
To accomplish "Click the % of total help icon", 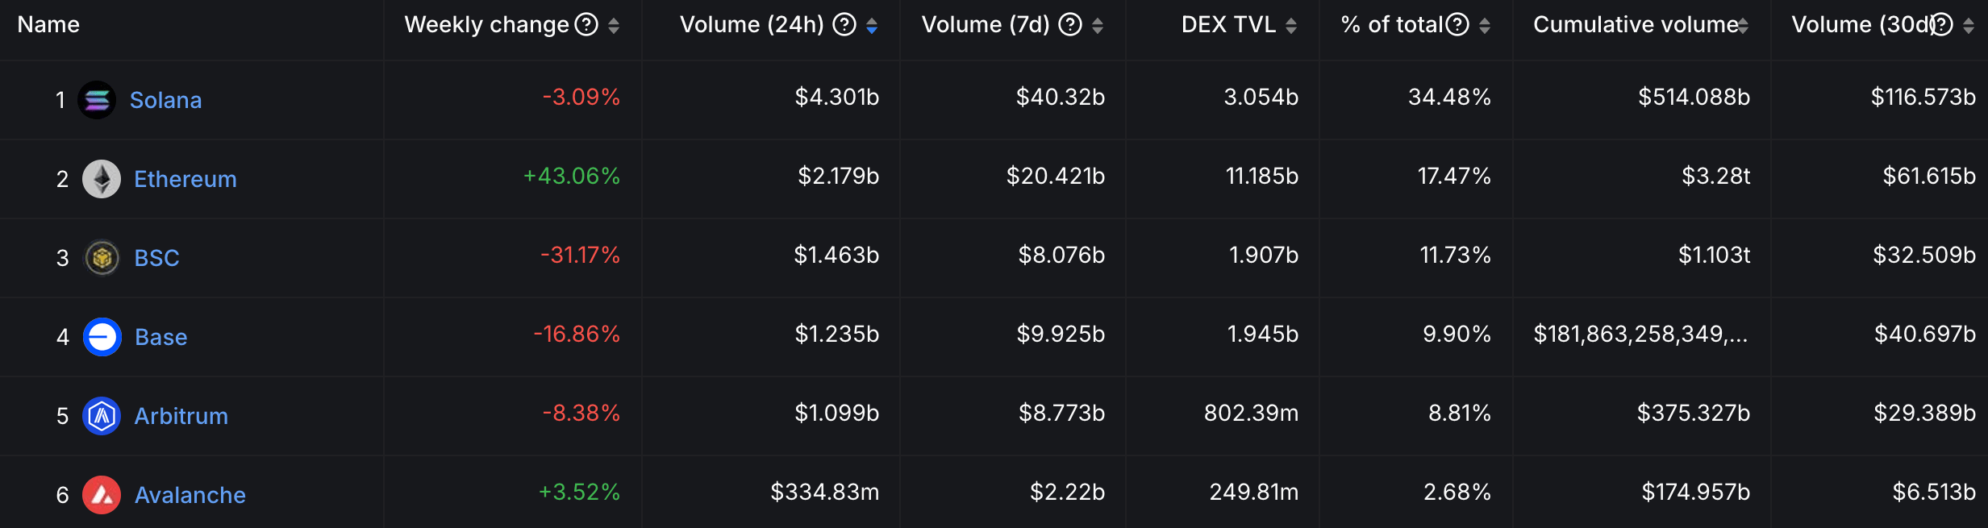I will click(x=1457, y=25).
